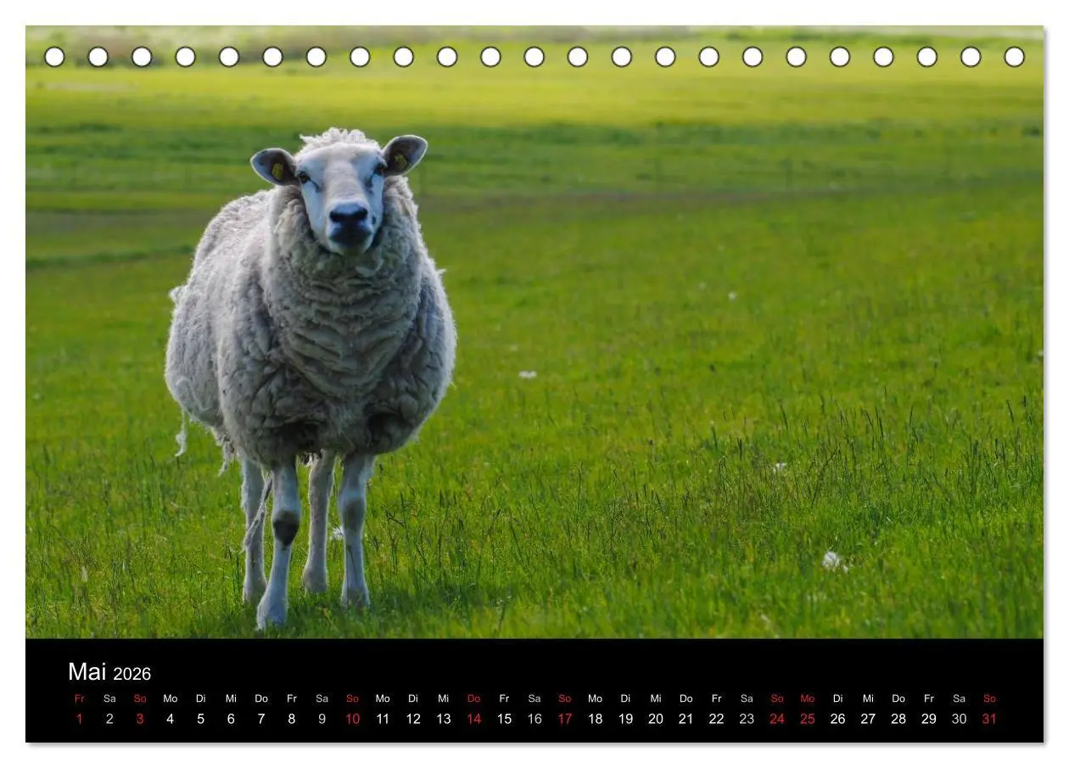Screen dimensions: 1069x768
Task: Choose date 8 in the calendar strip
Action: (292, 720)
